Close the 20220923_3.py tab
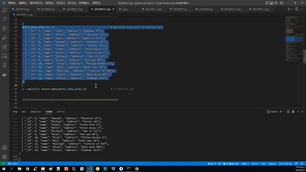 point(113,9)
